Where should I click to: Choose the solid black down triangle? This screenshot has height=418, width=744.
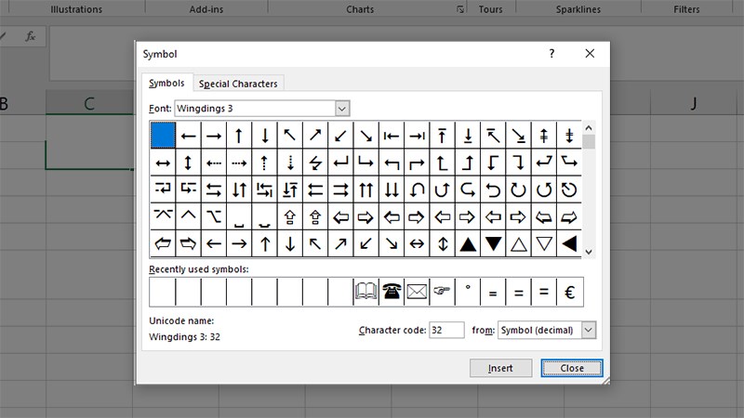pos(494,244)
